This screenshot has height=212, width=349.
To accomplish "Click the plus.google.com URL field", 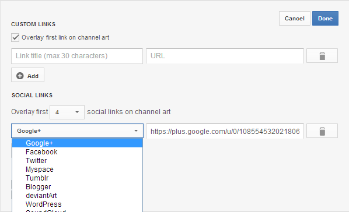I will (x=225, y=131).
